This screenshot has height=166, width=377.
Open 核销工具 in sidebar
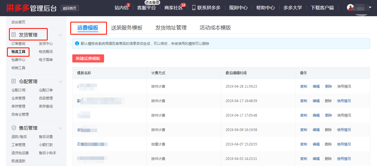coord(18,68)
